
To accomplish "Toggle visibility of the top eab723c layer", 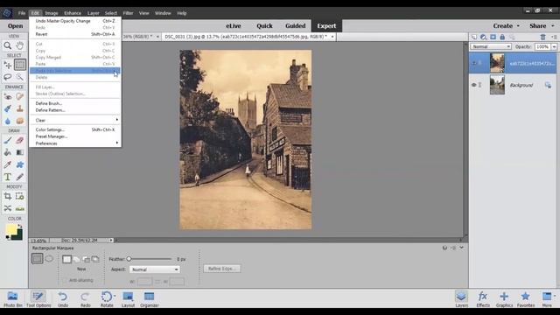I will [x=474, y=63].
